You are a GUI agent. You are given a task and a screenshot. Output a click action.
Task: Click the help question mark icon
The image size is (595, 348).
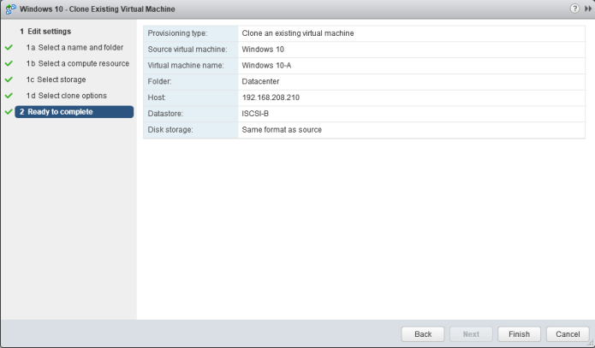(574, 9)
